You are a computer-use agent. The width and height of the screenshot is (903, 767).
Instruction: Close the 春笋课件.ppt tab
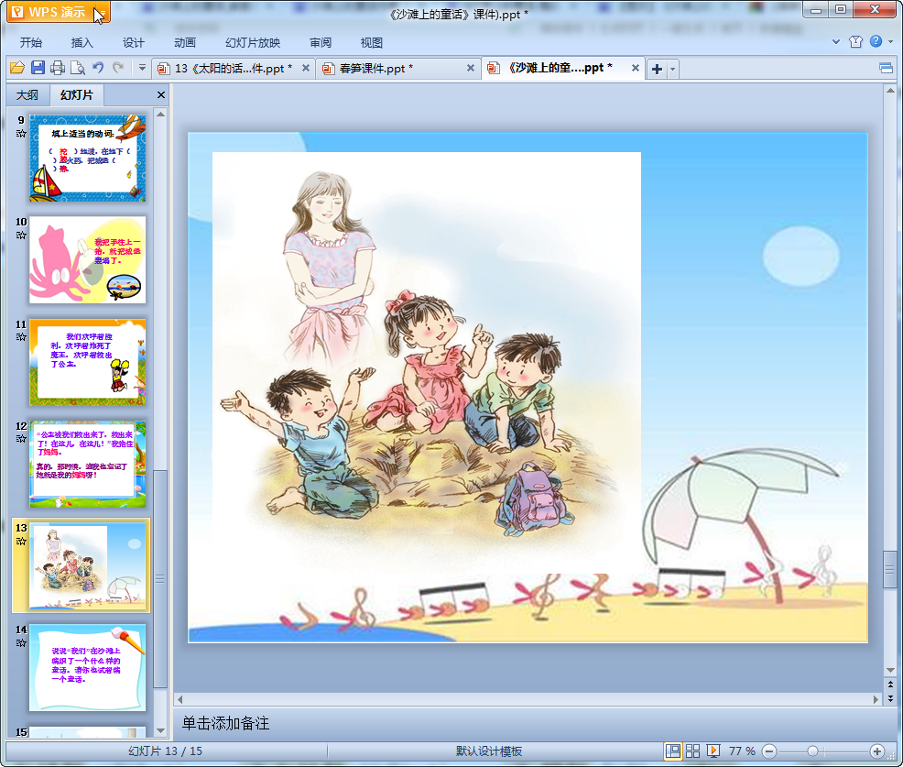pyautogui.click(x=471, y=68)
